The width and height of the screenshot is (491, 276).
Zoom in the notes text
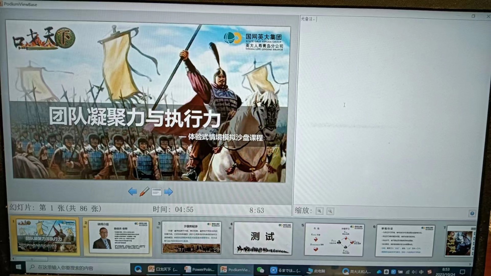(x=319, y=211)
